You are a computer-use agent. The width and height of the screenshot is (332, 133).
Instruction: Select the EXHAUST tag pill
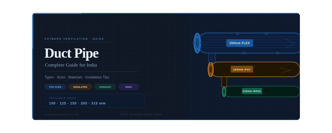pyautogui.click(x=105, y=87)
